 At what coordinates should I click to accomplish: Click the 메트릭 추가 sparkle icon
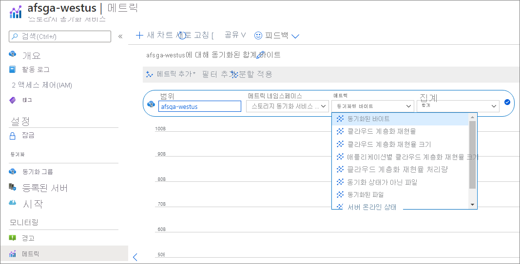[149, 74]
